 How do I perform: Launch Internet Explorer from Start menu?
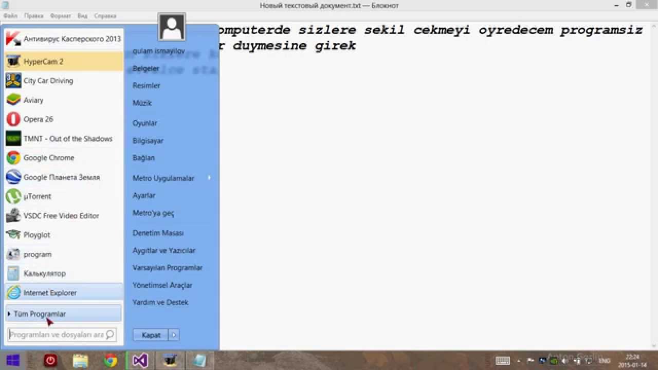coord(64,292)
